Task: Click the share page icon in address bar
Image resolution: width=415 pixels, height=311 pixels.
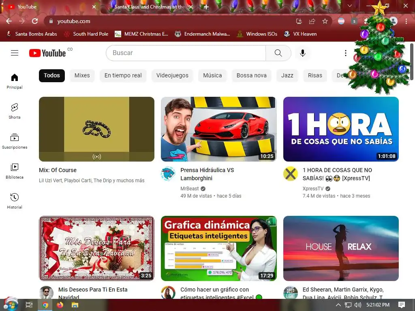Action: 312,21
